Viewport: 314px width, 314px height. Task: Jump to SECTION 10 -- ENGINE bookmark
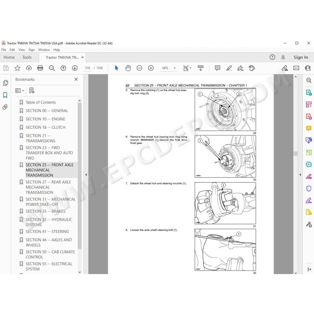pos(45,119)
